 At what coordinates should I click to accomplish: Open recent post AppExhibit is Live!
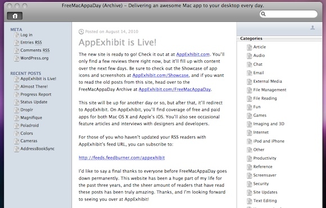38,79
